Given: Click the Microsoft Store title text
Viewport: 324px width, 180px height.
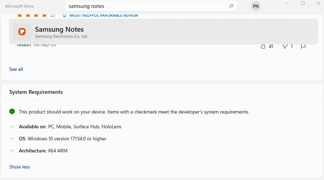Looking at the screenshot, I should tap(19, 6).
